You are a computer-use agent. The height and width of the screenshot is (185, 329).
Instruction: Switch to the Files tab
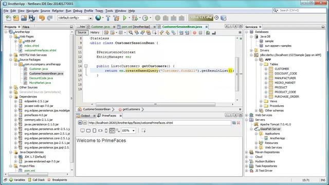point(26,27)
